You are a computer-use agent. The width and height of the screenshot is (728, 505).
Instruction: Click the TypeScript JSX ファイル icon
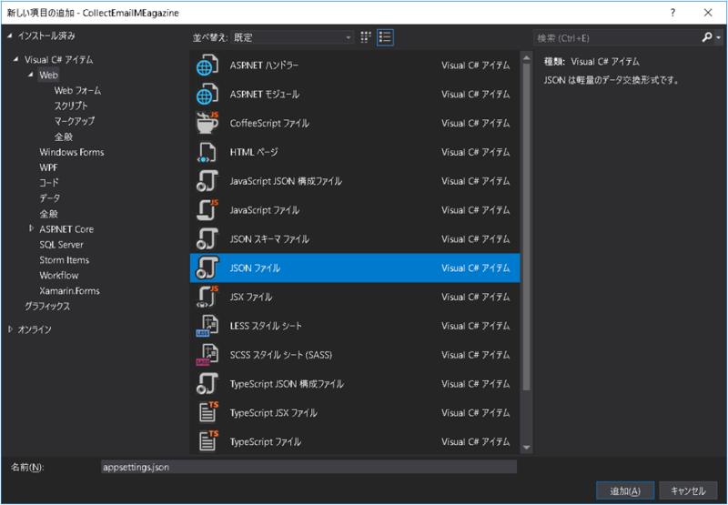[208, 412]
